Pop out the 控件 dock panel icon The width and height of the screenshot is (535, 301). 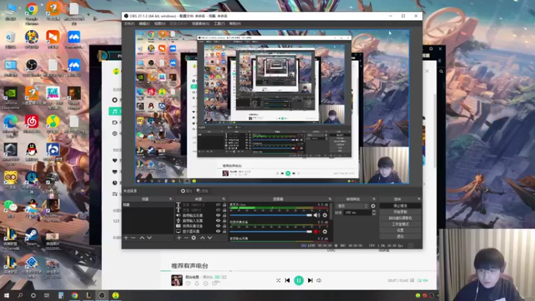[419, 199]
